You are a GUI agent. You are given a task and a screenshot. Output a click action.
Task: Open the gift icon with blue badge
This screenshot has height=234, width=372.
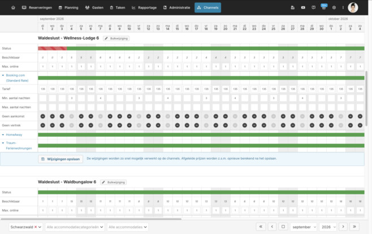click(x=324, y=7)
